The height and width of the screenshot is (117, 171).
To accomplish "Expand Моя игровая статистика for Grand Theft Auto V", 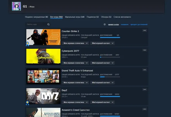I will click(x=75, y=83).
